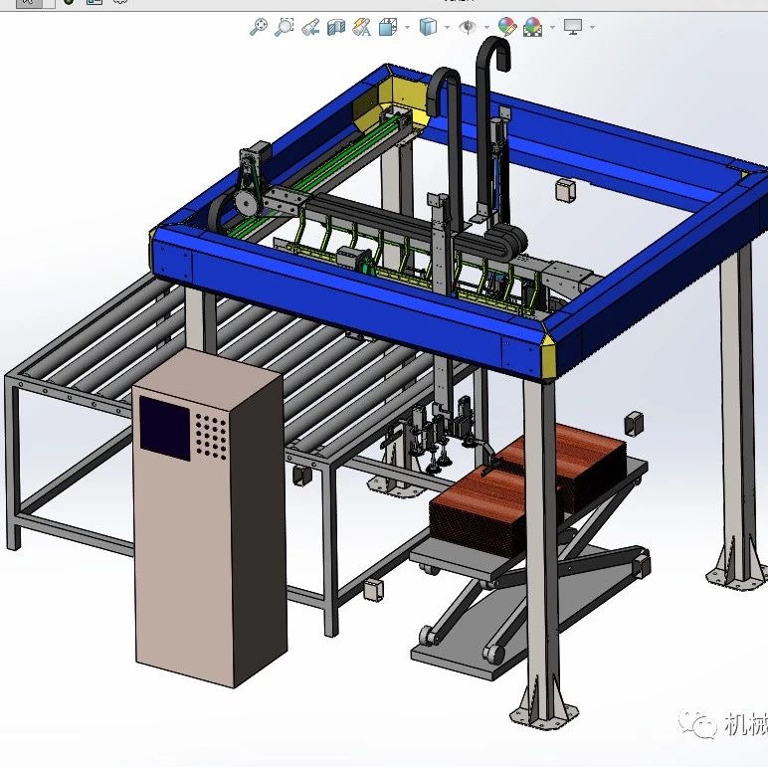Screen dimensions: 768x767
Task: Click the Apply Scene icon
Action: 533,27
